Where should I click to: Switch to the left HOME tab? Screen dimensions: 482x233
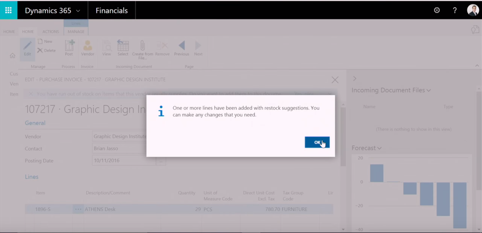pos(9,32)
